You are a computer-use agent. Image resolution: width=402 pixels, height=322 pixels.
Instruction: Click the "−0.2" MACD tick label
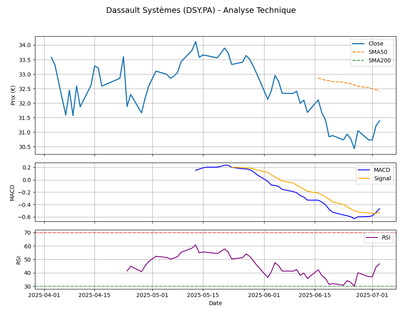pyautogui.click(x=24, y=192)
